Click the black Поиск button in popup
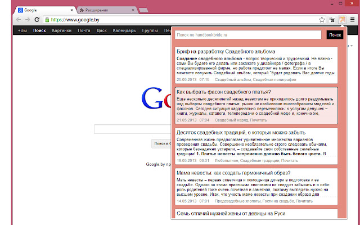Viewport: 360px width, 225px height. pos(335,35)
